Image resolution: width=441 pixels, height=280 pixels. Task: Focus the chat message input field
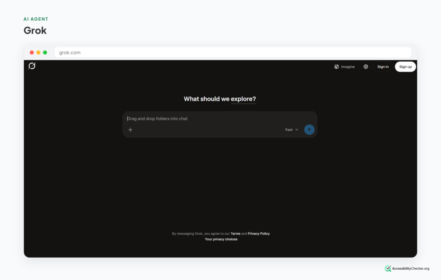click(x=220, y=119)
